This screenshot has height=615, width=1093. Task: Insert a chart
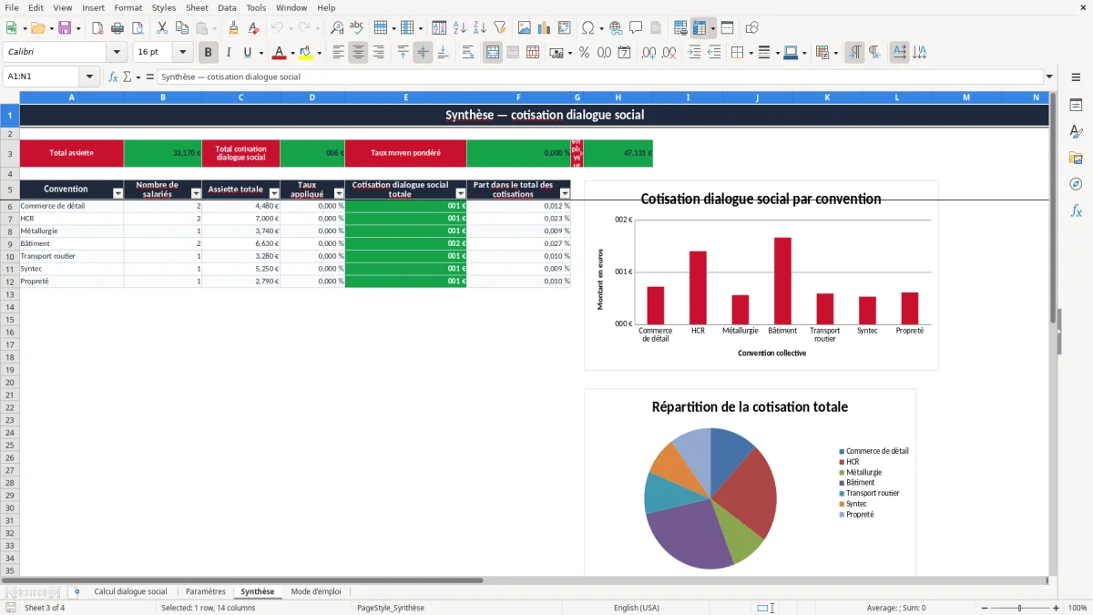point(545,28)
